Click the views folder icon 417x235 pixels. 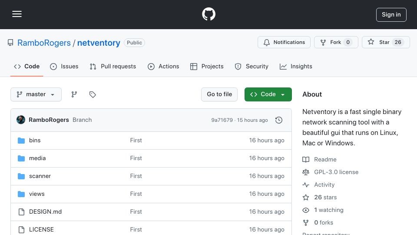click(x=21, y=194)
